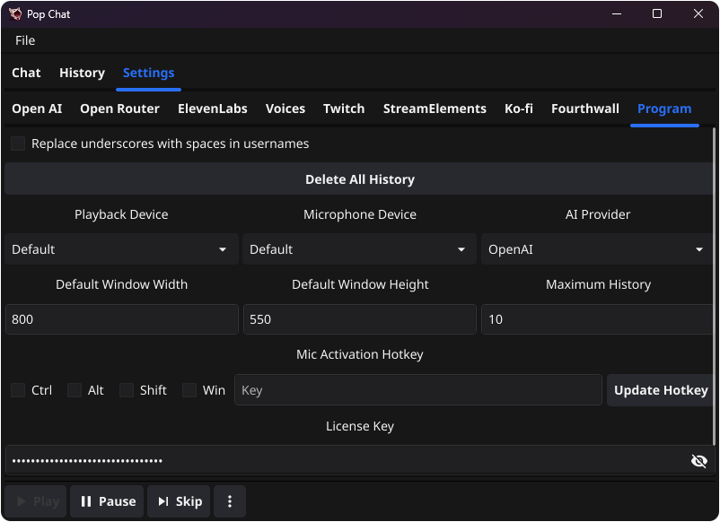Viewport: 720px width, 522px height.
Task: Check the Shift hotkey modifier
Action: [x=125, y=390]
